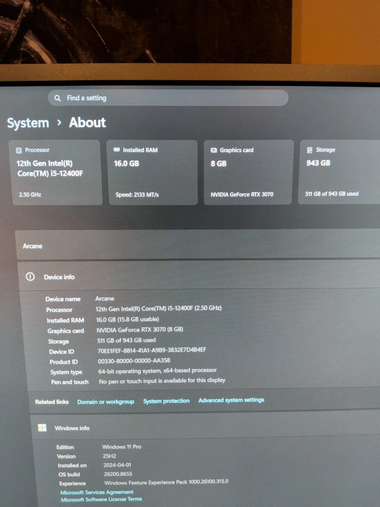The width and height of the screenshot is (380, 507).
Task: Click the Device info circle icon
Action: point(30,277)
